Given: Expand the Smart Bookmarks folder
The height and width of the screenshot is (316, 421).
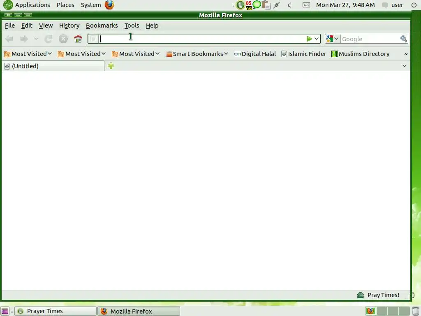Looking at the screenshot, I should 197,54.
